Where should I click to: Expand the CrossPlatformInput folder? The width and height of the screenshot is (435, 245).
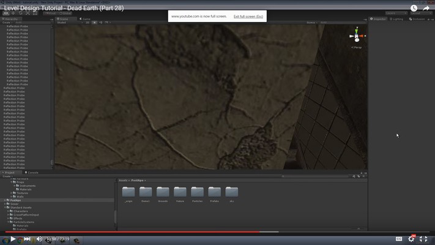tap(8, 215)
